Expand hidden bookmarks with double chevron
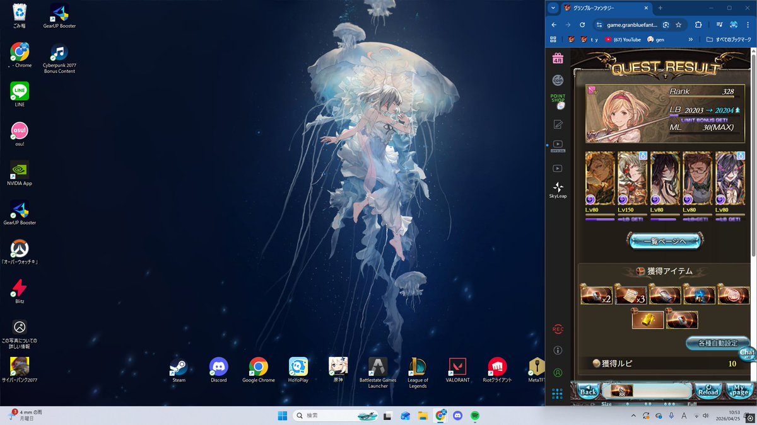757x425 pixels. [x=691, y=39]
